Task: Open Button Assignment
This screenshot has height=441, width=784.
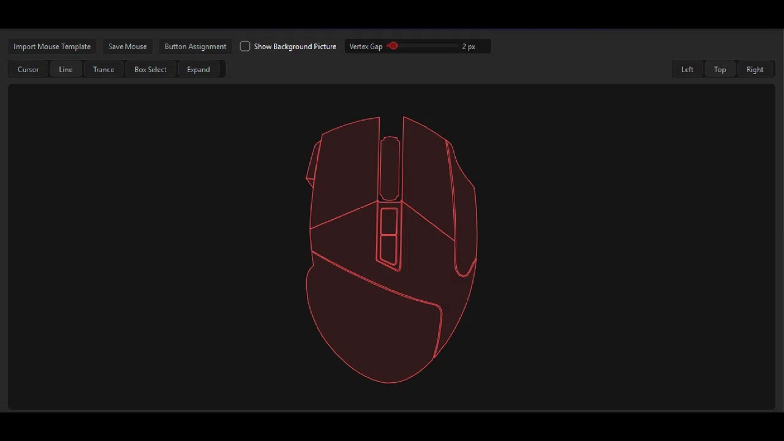Action: point(195,47)
